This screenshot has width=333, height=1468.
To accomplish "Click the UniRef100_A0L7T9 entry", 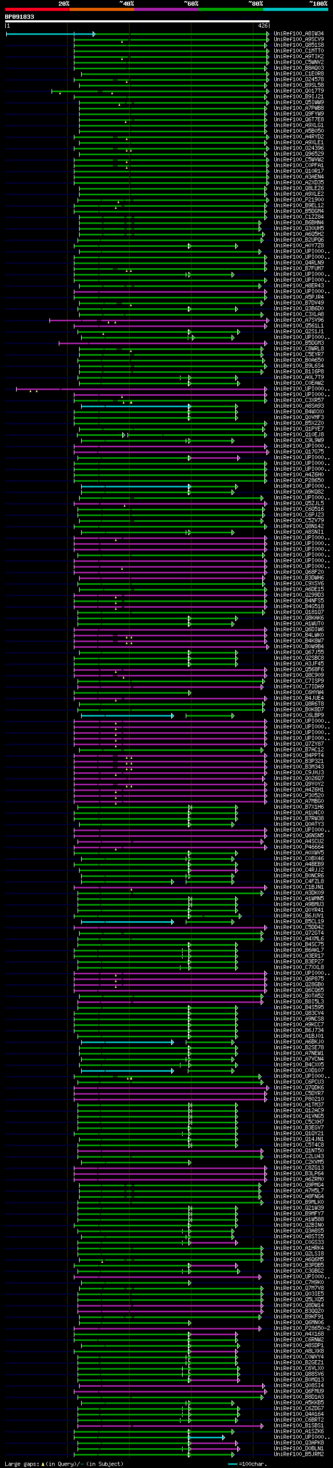I will [x=299, y=377].
